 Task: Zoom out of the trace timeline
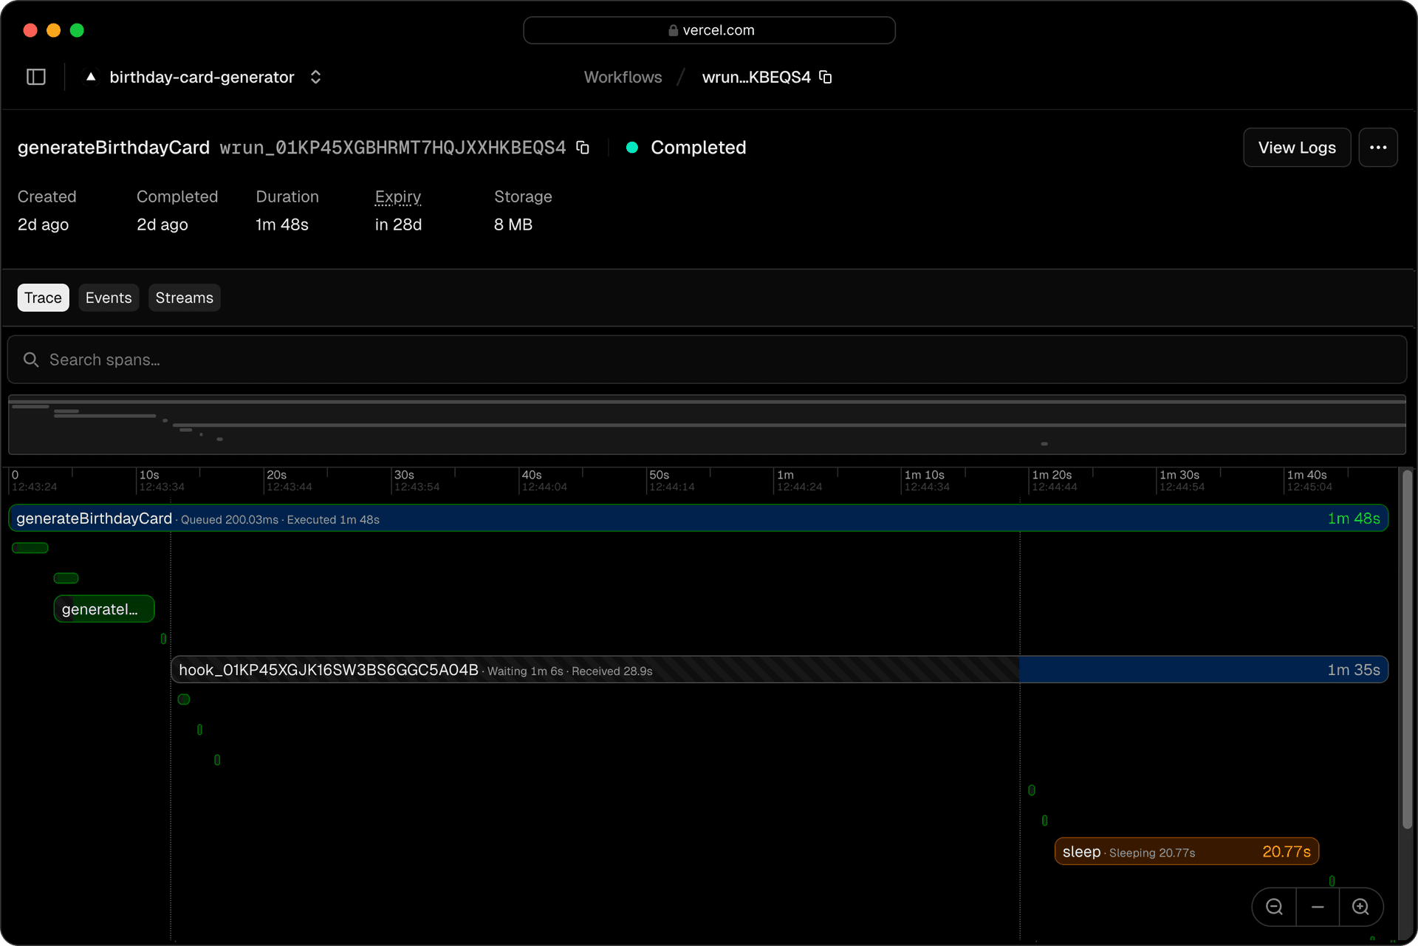pos(1273,907)
